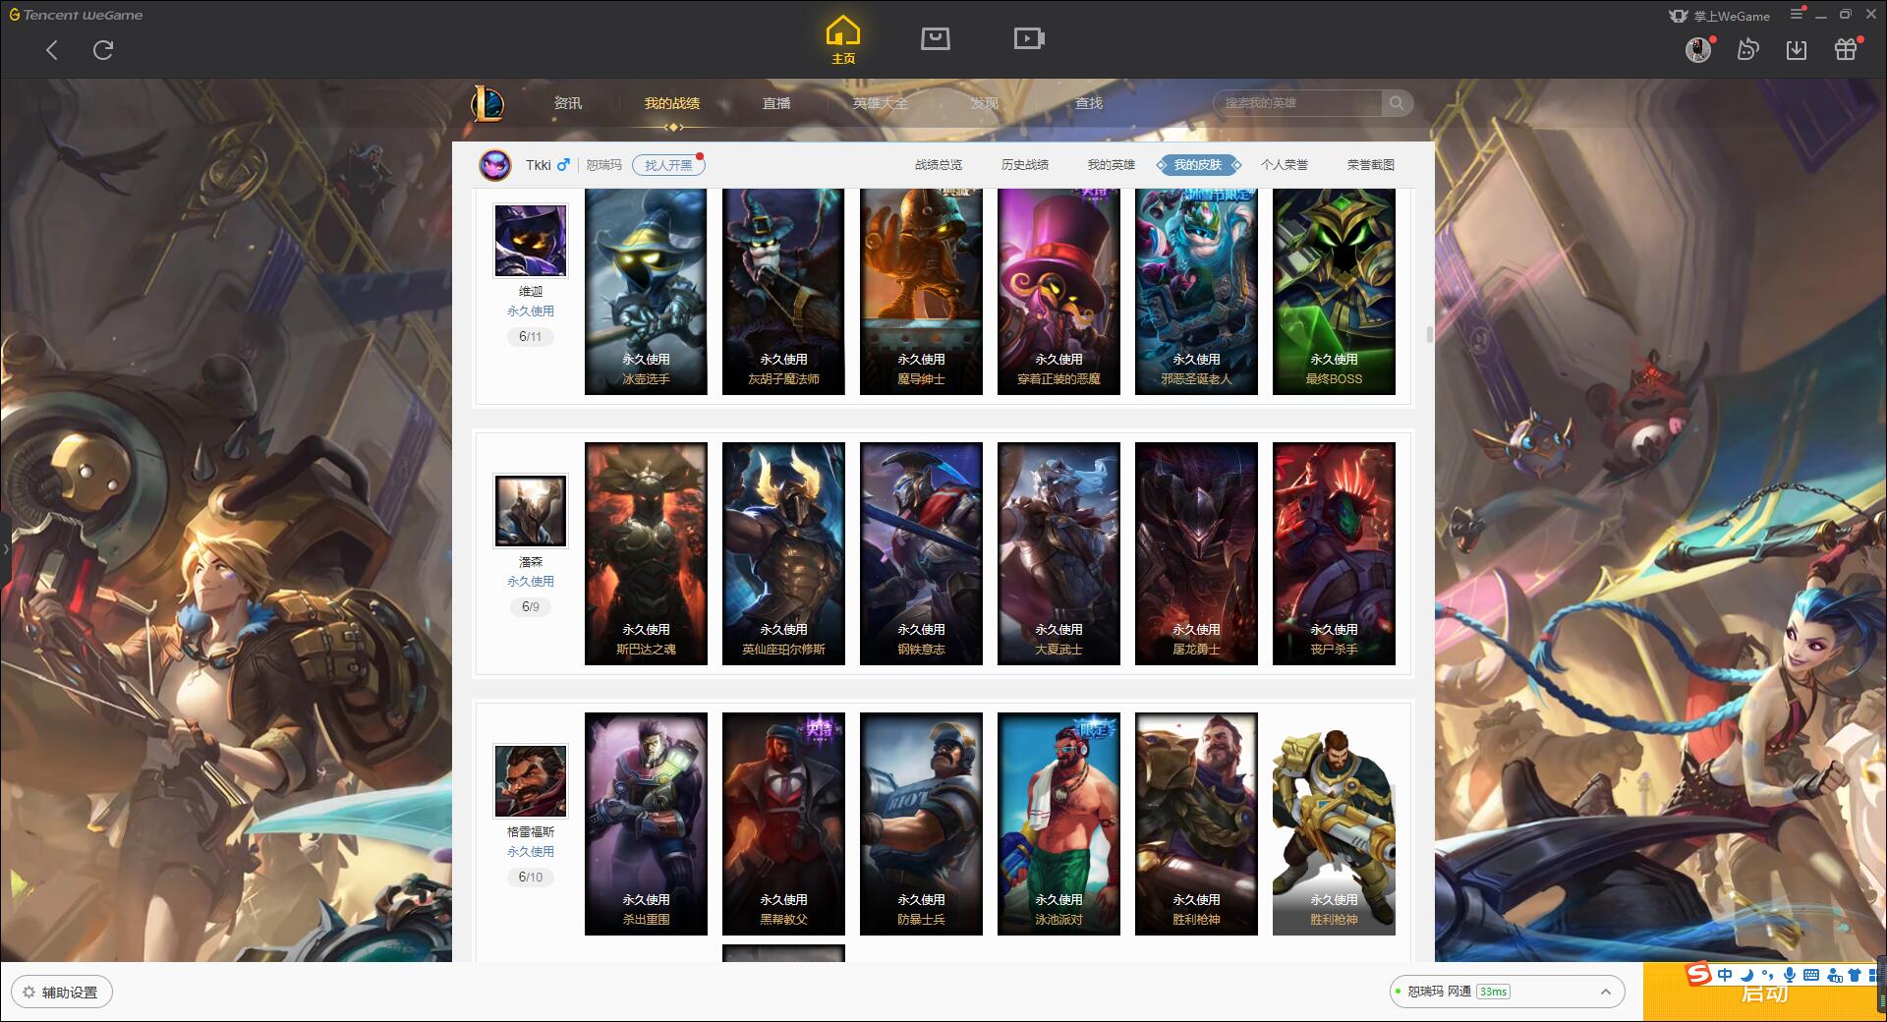Open the 黑帮教父 skin card
Screen dimensions: 1887x1022
click(783, 823)
